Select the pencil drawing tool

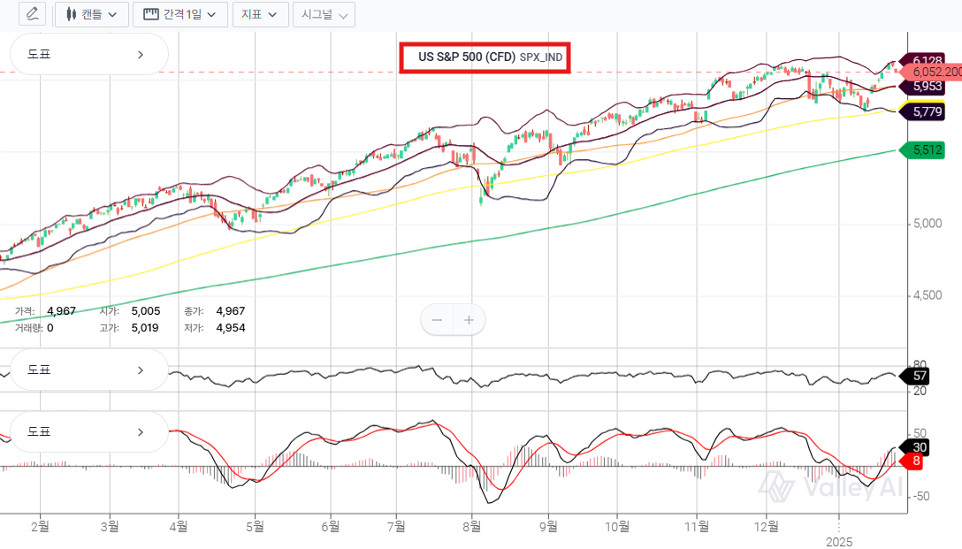(32, 14)
